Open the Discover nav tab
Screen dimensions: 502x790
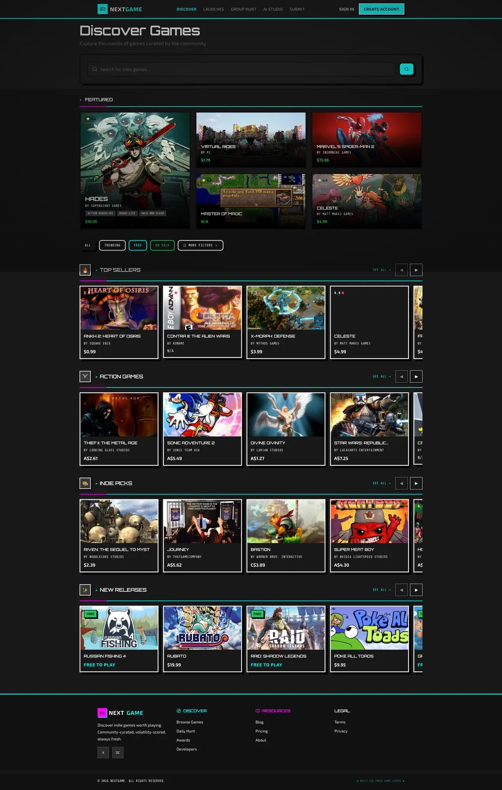(186, 9)
